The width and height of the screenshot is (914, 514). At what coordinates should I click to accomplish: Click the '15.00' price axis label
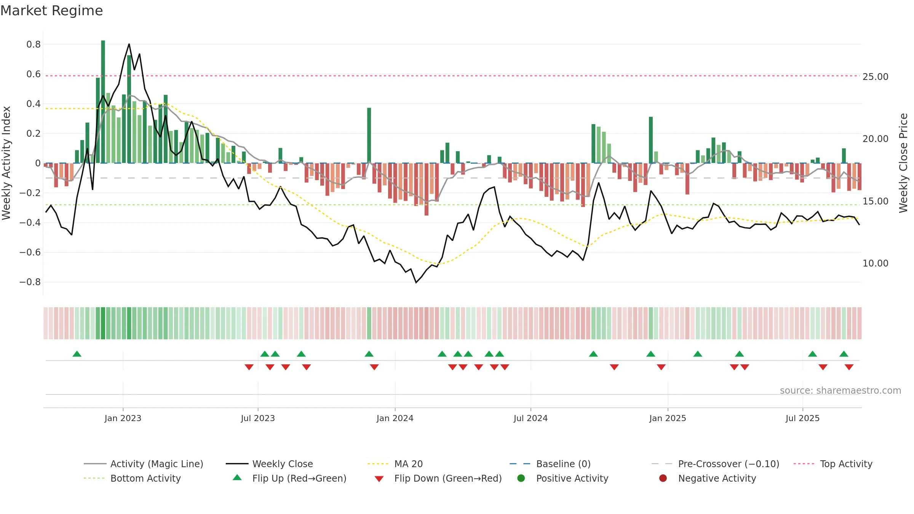click(x=876, y=201)
